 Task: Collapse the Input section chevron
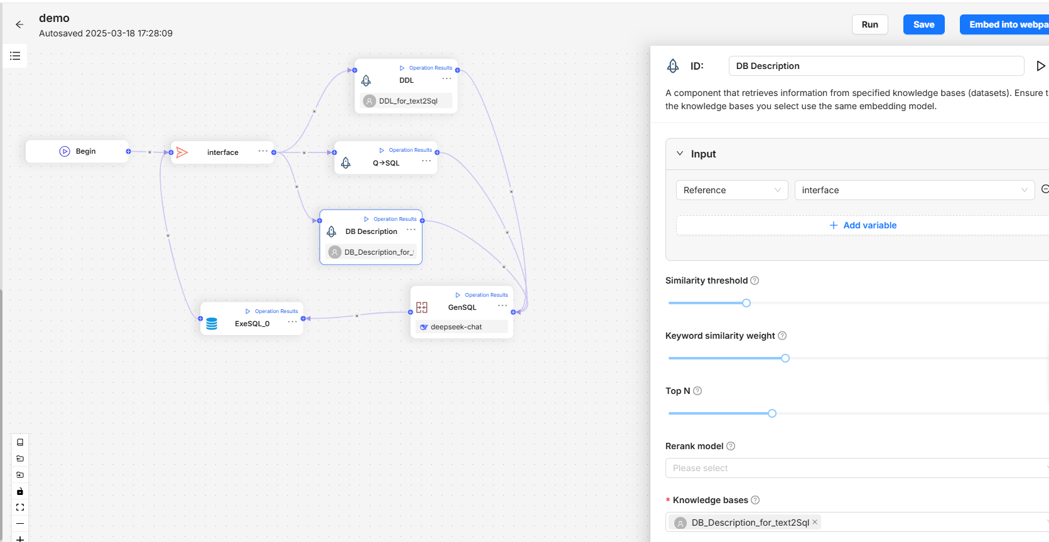point(680,154)
